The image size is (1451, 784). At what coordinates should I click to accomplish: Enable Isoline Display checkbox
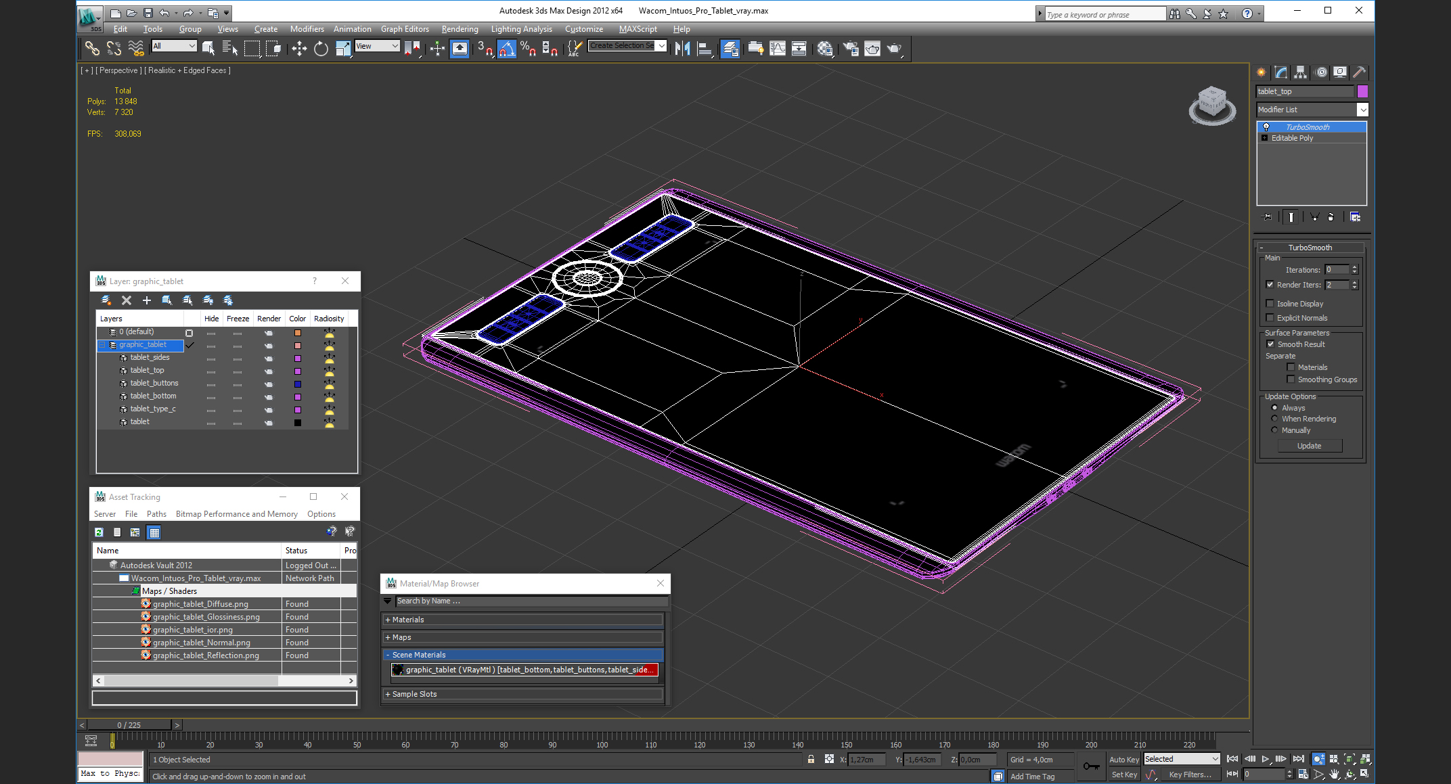point(1270,304)
